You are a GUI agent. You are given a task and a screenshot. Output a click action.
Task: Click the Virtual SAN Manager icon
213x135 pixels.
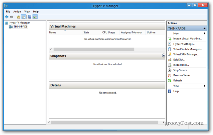pyautogui.click(x=169, y=54)
